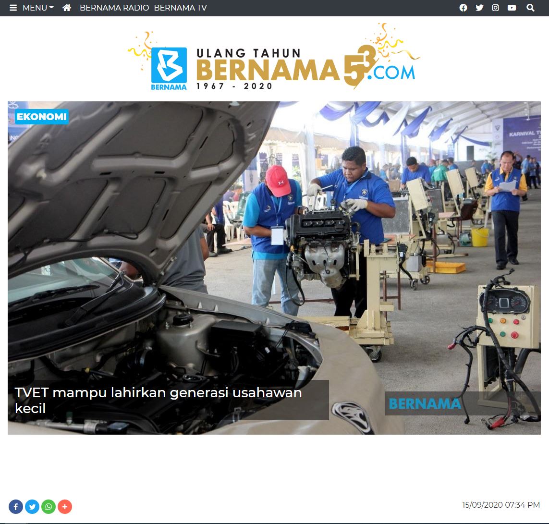Image resolution: width=549 pixels, height=524 pixels.
Task: Open the TVET mampu lahirkan headline
Action: coord(158,400)
